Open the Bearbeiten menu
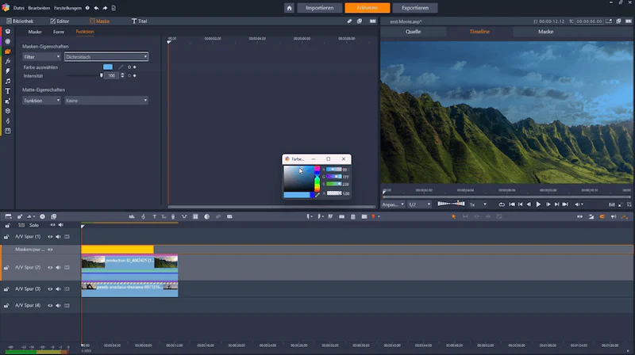The image size is (635, 355). tap(39, 8)
